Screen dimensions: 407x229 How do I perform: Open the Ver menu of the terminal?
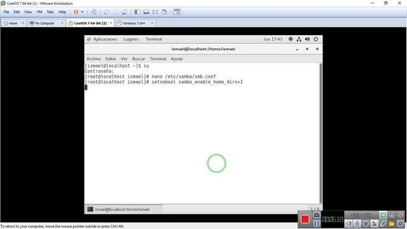click(x=124, y=59)
